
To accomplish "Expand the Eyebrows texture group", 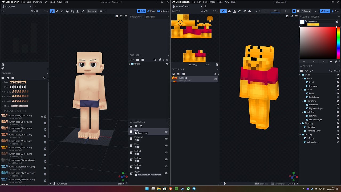I will click(2, 111).
